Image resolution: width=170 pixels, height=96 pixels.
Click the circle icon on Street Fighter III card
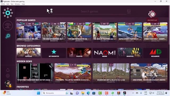(x=33, y=24)
